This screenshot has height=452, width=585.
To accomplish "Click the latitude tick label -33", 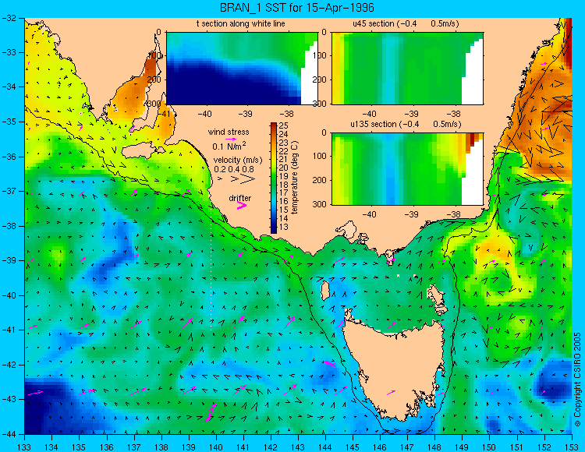I will point(9,52).
